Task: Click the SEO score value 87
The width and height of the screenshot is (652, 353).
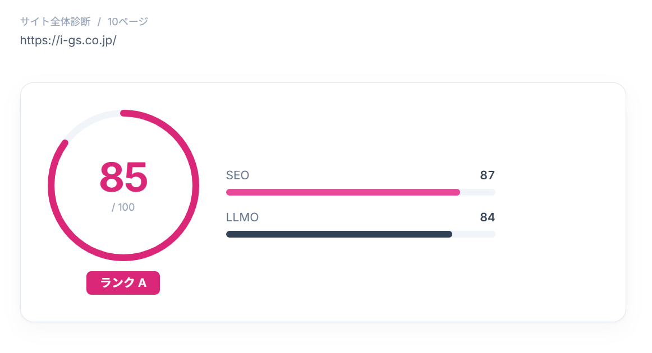Action: tap(487, 175)
